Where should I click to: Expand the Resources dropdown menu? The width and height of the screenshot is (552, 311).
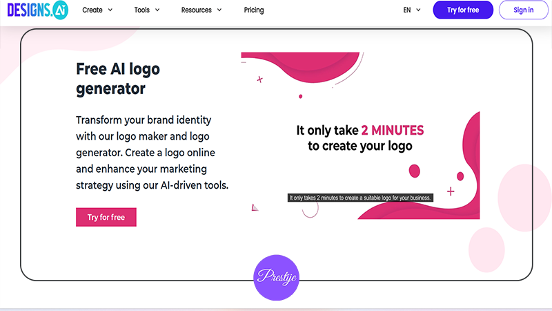pyautogui.click(x=201, y=10)
